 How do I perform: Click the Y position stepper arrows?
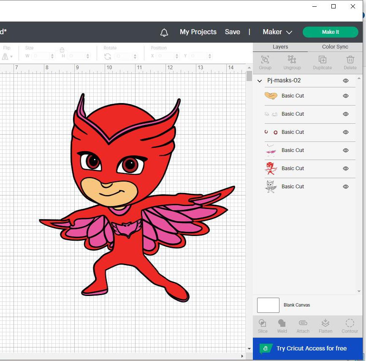pyautogui.click(x=210, y=56)
